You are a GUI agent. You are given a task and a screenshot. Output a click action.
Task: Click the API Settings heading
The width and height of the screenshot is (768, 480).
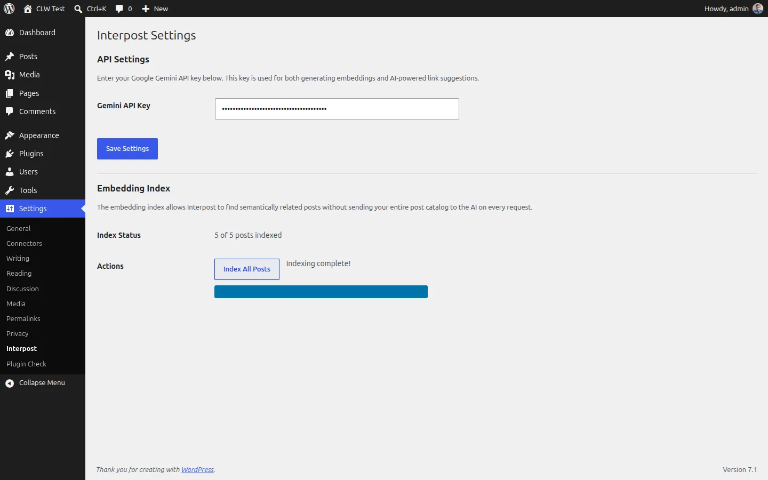[123, 59]
